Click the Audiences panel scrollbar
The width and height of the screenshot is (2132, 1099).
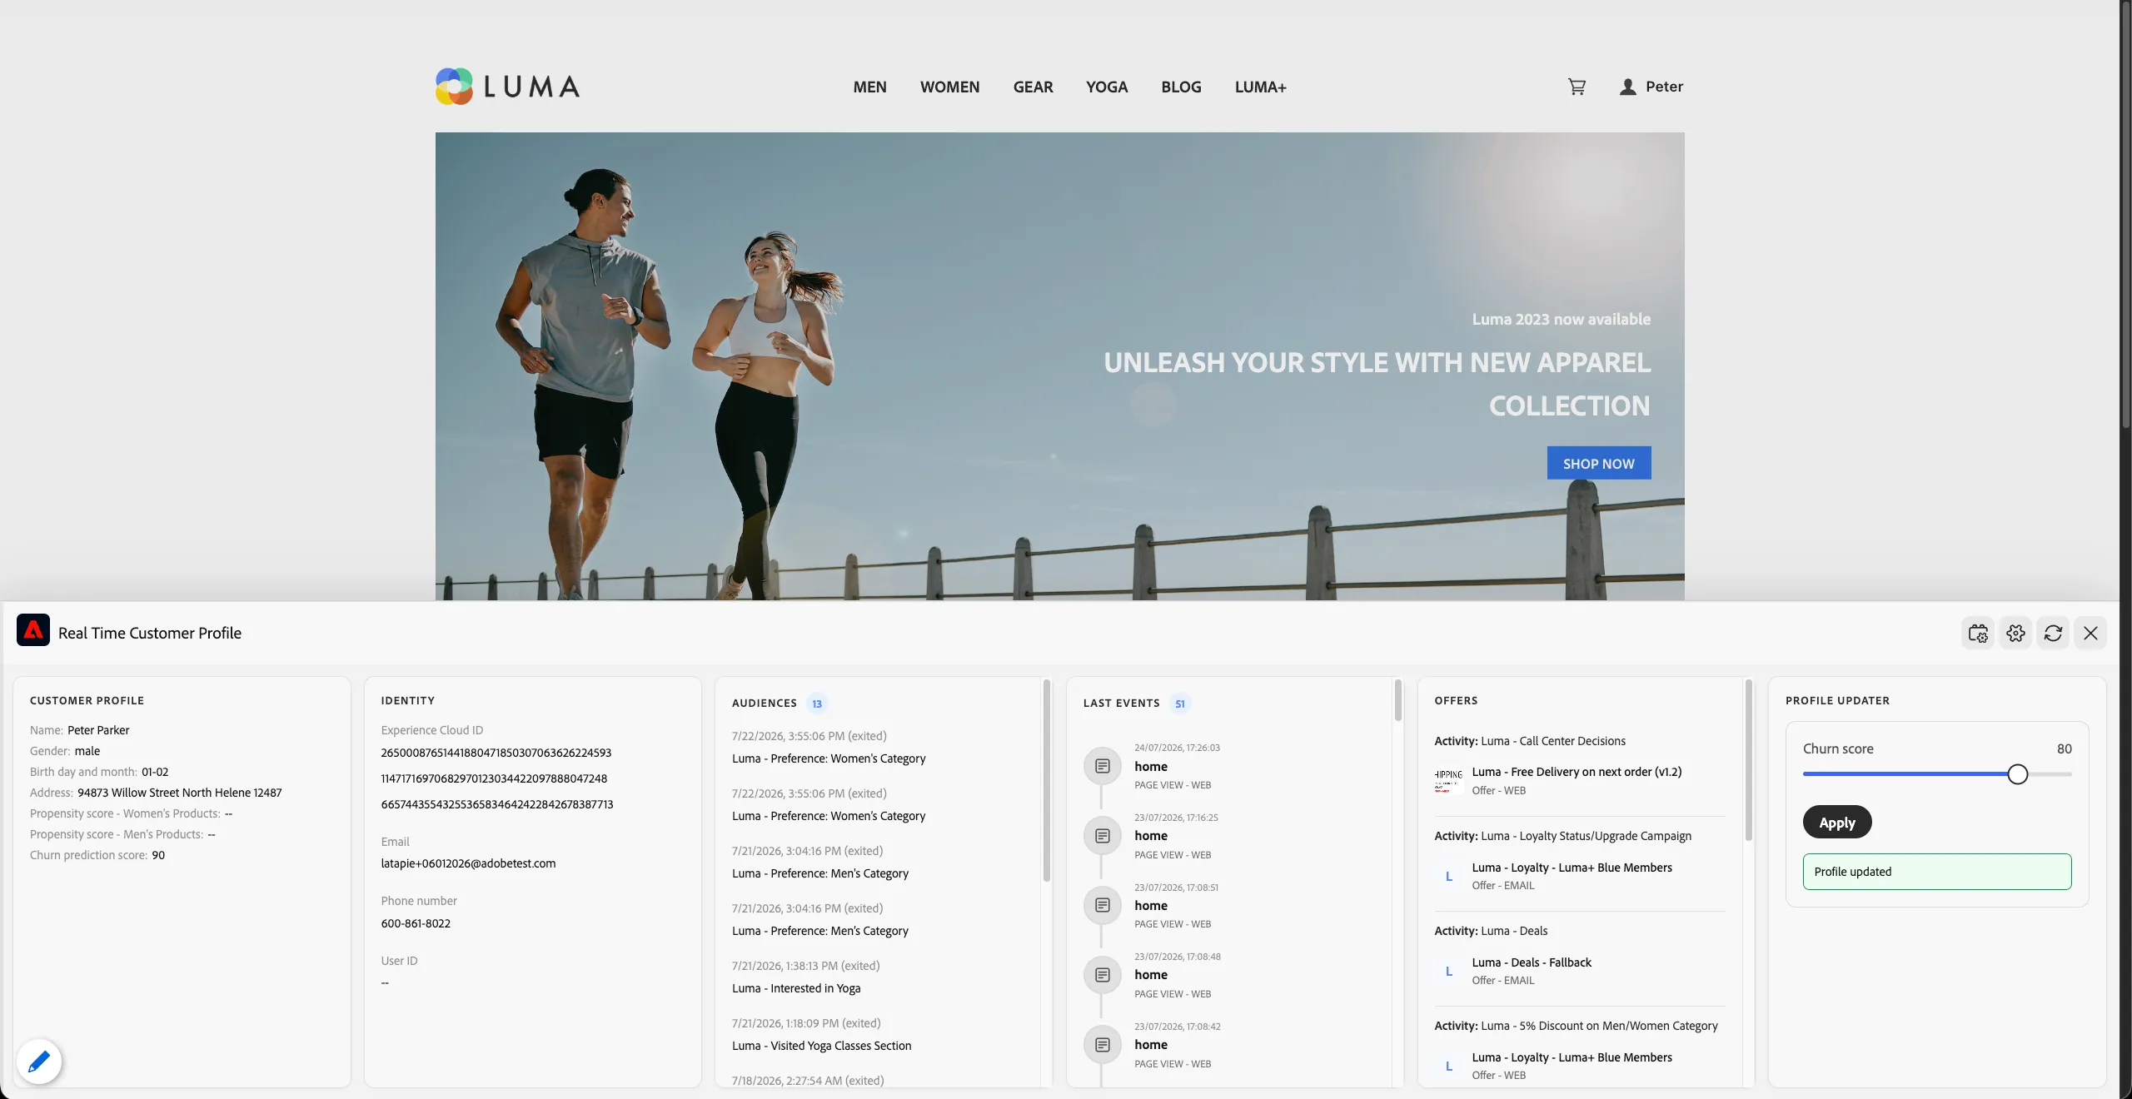[x=1046, y=781]
